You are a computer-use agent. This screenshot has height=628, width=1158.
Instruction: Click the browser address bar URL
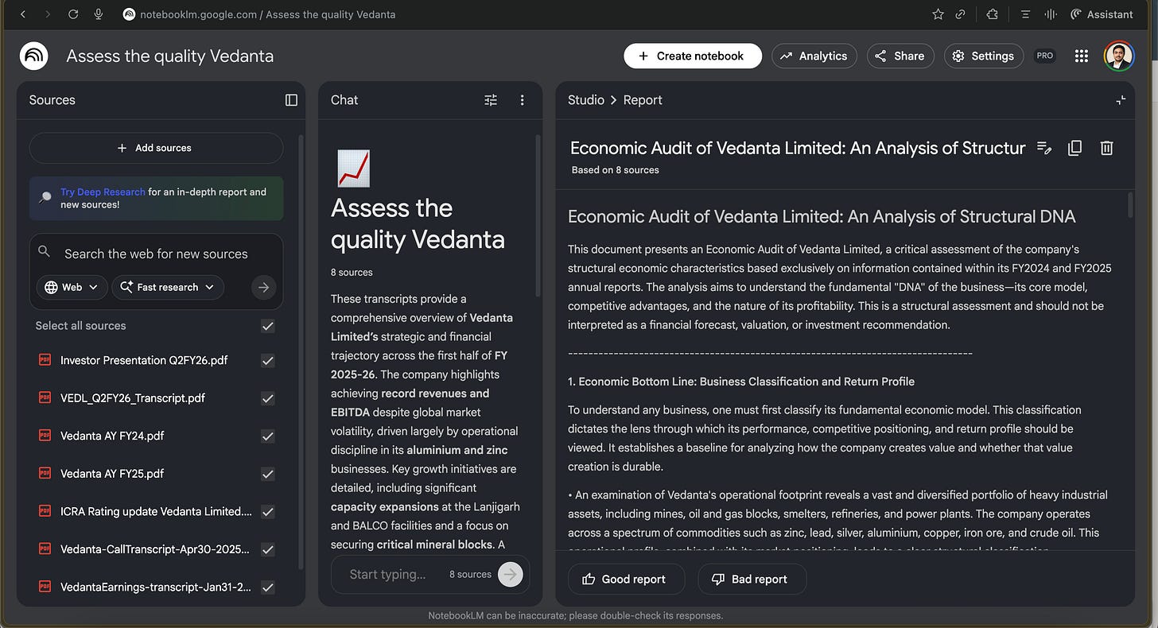[x=268, y=14]
